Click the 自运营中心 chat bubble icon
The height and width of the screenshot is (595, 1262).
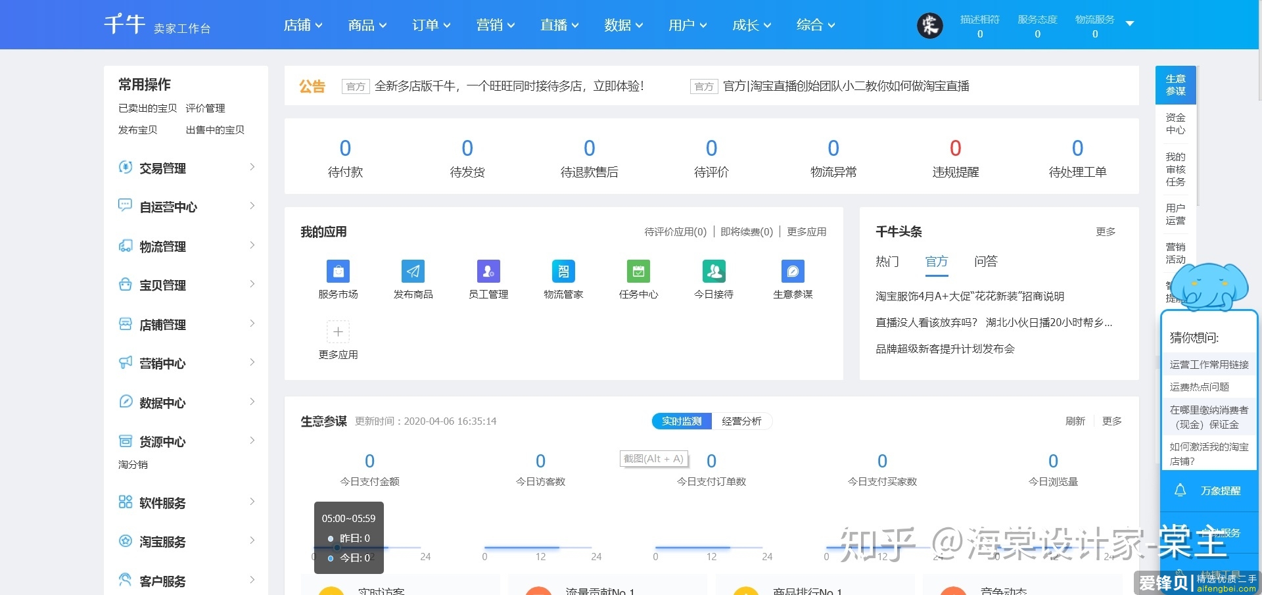pos(125,205)
